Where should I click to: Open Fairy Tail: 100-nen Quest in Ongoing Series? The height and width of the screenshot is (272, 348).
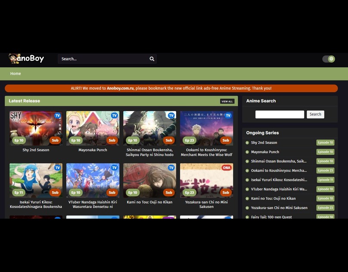(271, 217)
